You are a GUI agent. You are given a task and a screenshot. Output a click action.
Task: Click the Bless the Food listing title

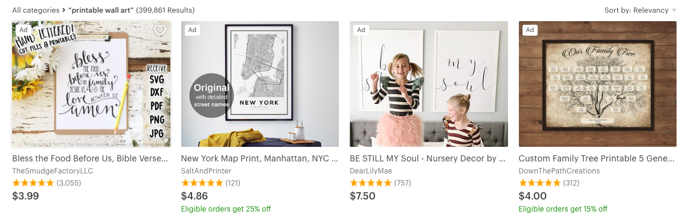coord(90,158)
